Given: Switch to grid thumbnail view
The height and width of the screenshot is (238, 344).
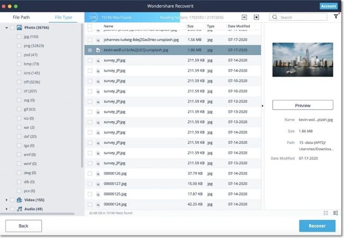Looking at the screenshot, I should (326, 213).
